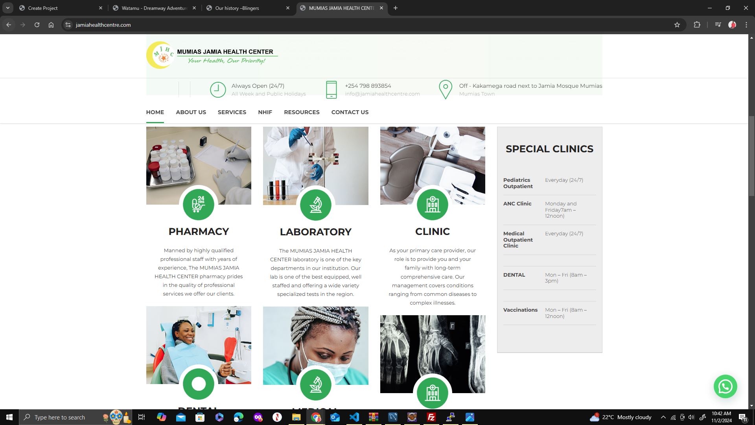Click the green circle icon on dental photo
The image size is (755, 425).
tap(199, 384)
